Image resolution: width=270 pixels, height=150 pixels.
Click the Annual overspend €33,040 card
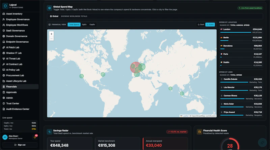pos(165,144)
